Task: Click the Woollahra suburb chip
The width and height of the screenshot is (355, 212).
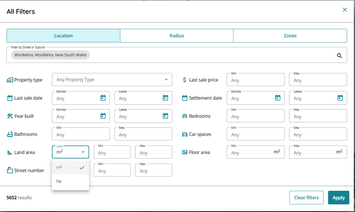Action: tap(50, 55)
